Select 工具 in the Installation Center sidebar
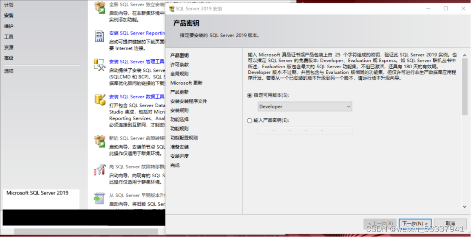The image size is (471, 237). (9, 37)
